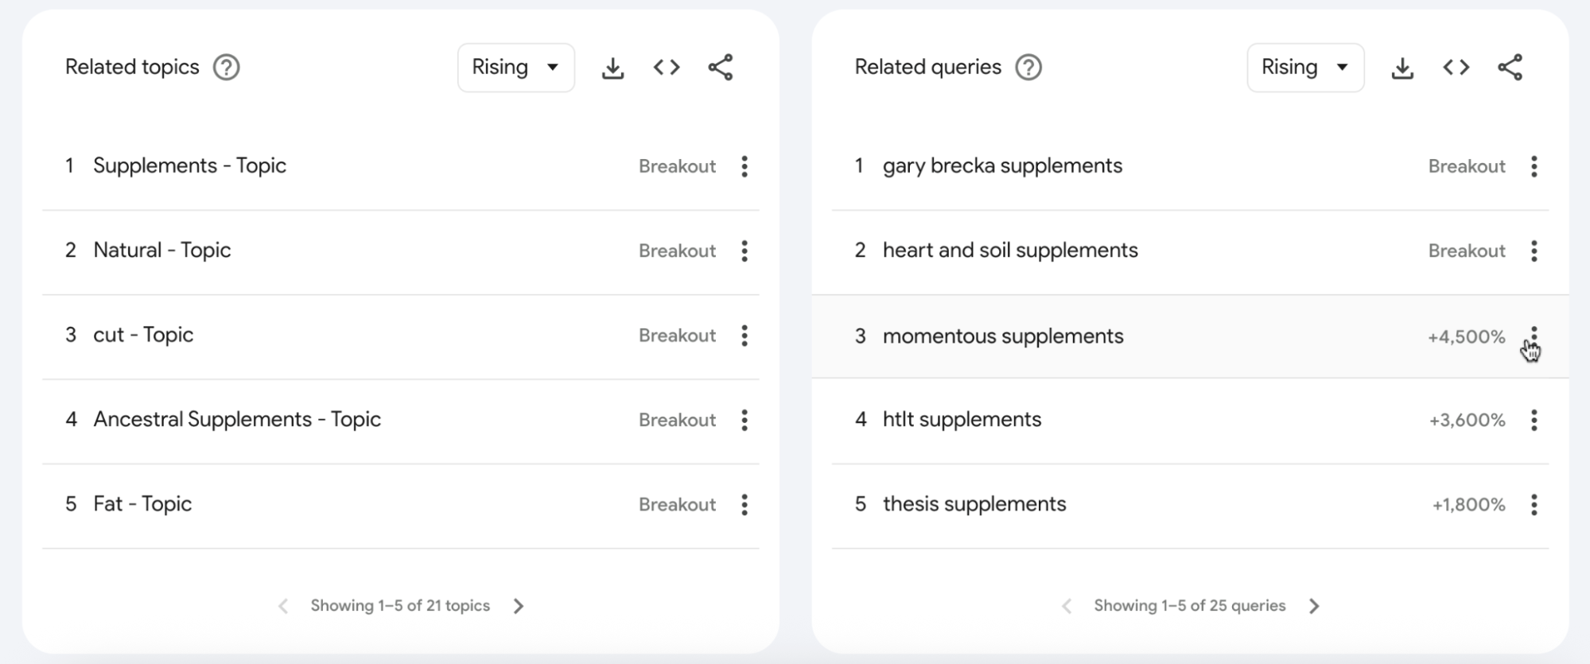Download the Related queries data
This screenshot has width=1590, height=664.
1402,67
